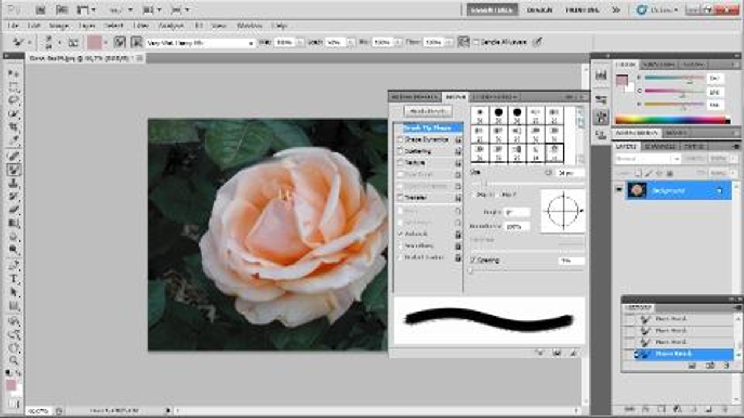Open the Wet percentage dropdown arrow
The width and height of the screenshot is (744, 418).
(300, 43)
